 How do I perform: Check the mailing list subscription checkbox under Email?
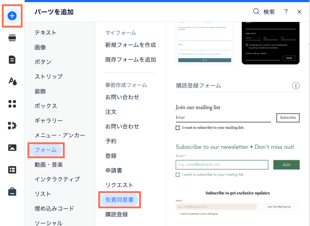pyautogui.click(x=178, y=127)
